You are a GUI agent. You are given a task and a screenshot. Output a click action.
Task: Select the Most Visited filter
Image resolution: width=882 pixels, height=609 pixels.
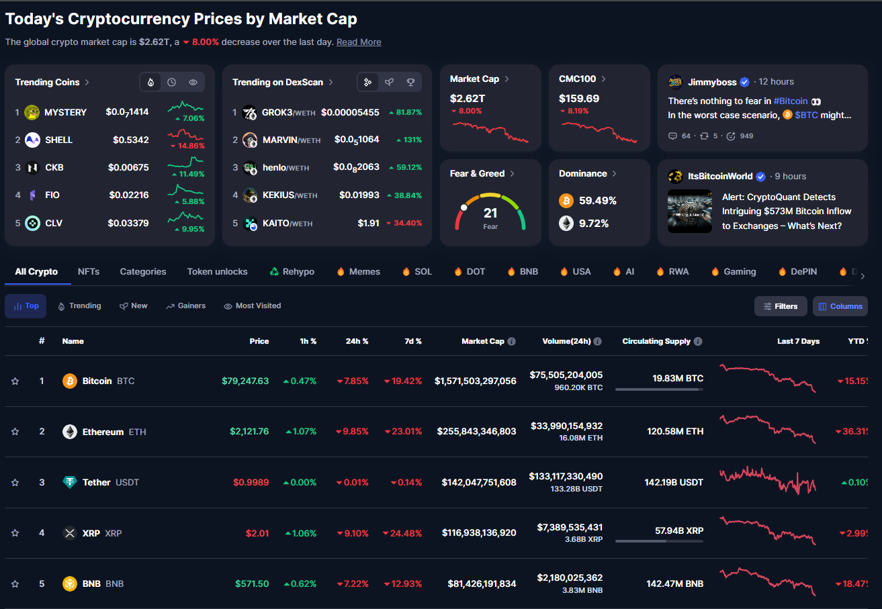point(252,306)
